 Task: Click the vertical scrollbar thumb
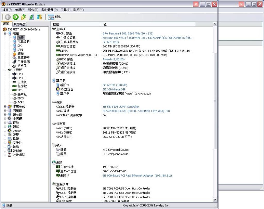coord(215,101)
